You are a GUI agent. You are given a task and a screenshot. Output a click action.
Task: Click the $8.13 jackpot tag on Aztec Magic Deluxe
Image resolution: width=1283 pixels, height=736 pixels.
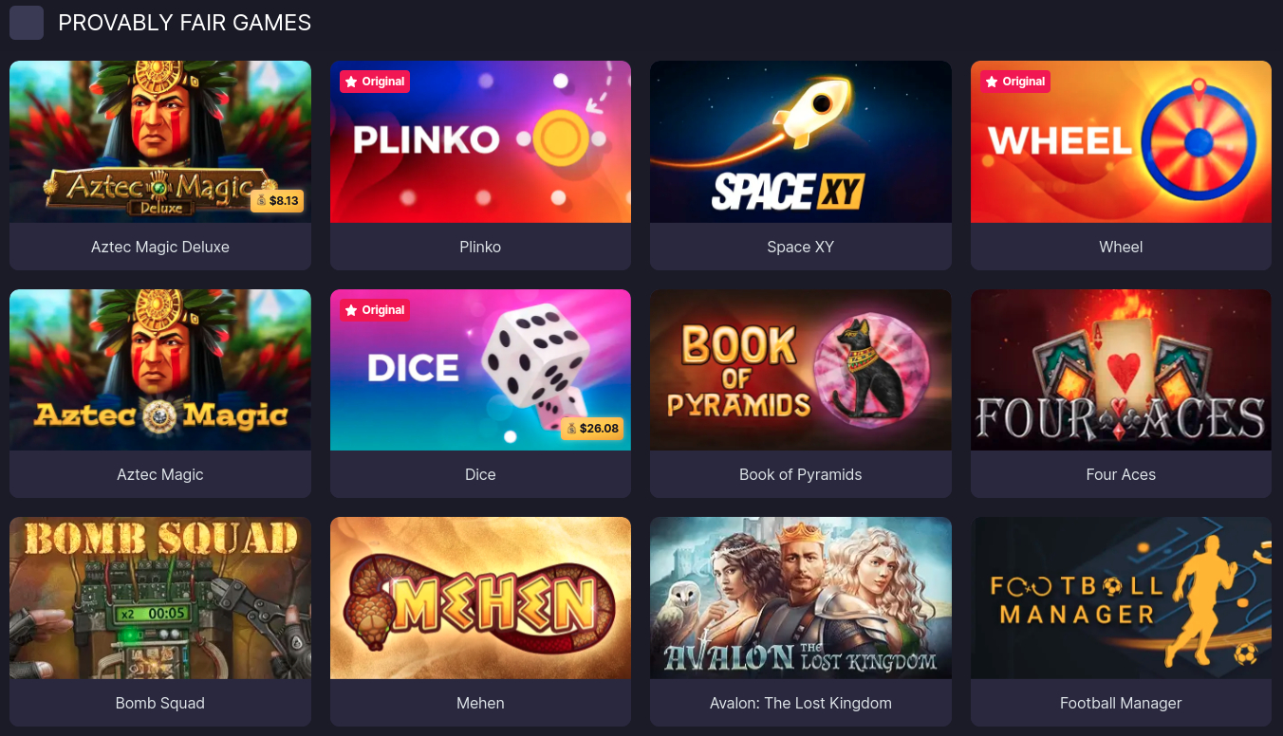pos(277,201)
